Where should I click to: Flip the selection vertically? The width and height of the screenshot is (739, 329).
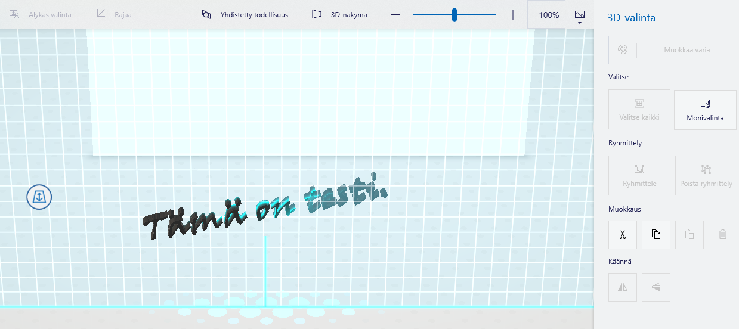(656, 287)
